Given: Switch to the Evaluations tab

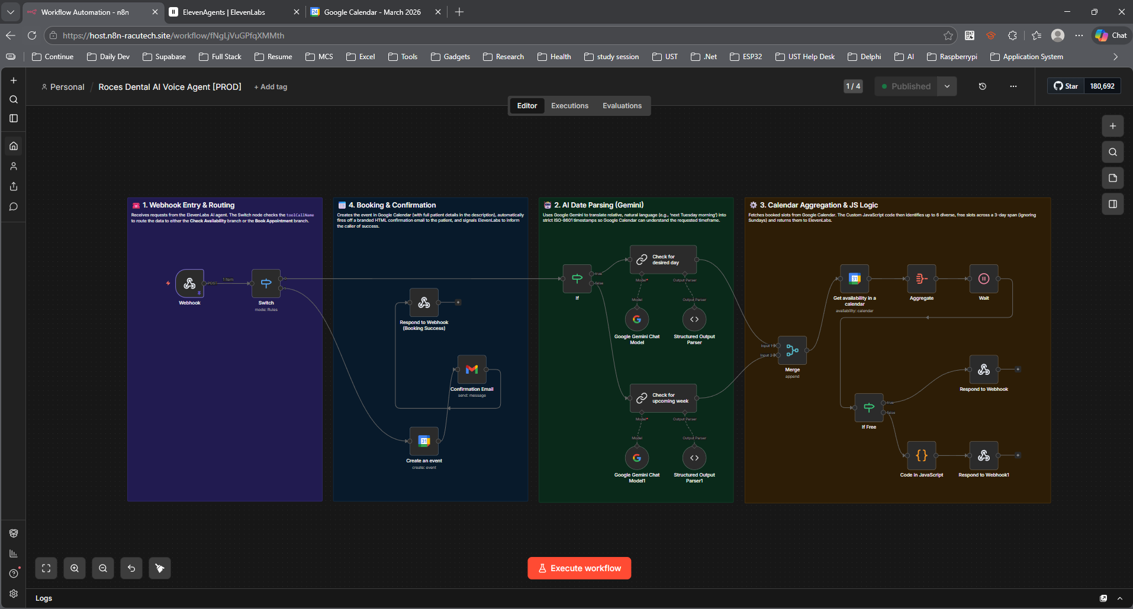Looking at the screenshot, I should 622,106.
